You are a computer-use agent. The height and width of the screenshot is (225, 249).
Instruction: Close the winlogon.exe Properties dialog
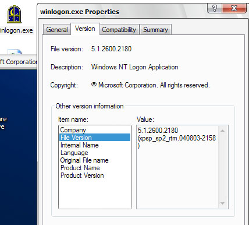click(x=234, y=8)
